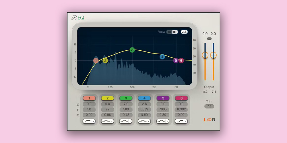287x143 pixels.
Task: Click the 125 frequency axis label
Action: pos(110,87)
